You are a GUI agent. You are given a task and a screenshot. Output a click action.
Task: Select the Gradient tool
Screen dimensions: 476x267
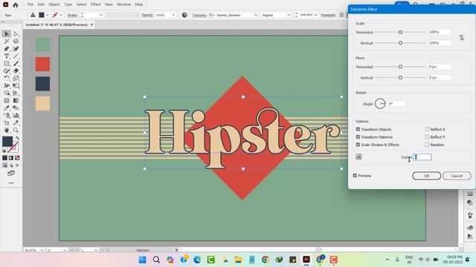(16, 101)
